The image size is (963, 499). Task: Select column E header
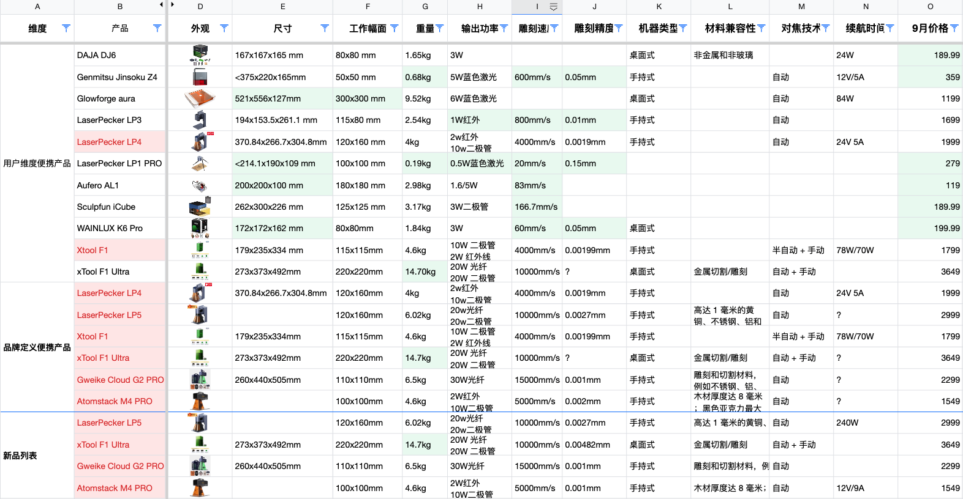(282, 7)
